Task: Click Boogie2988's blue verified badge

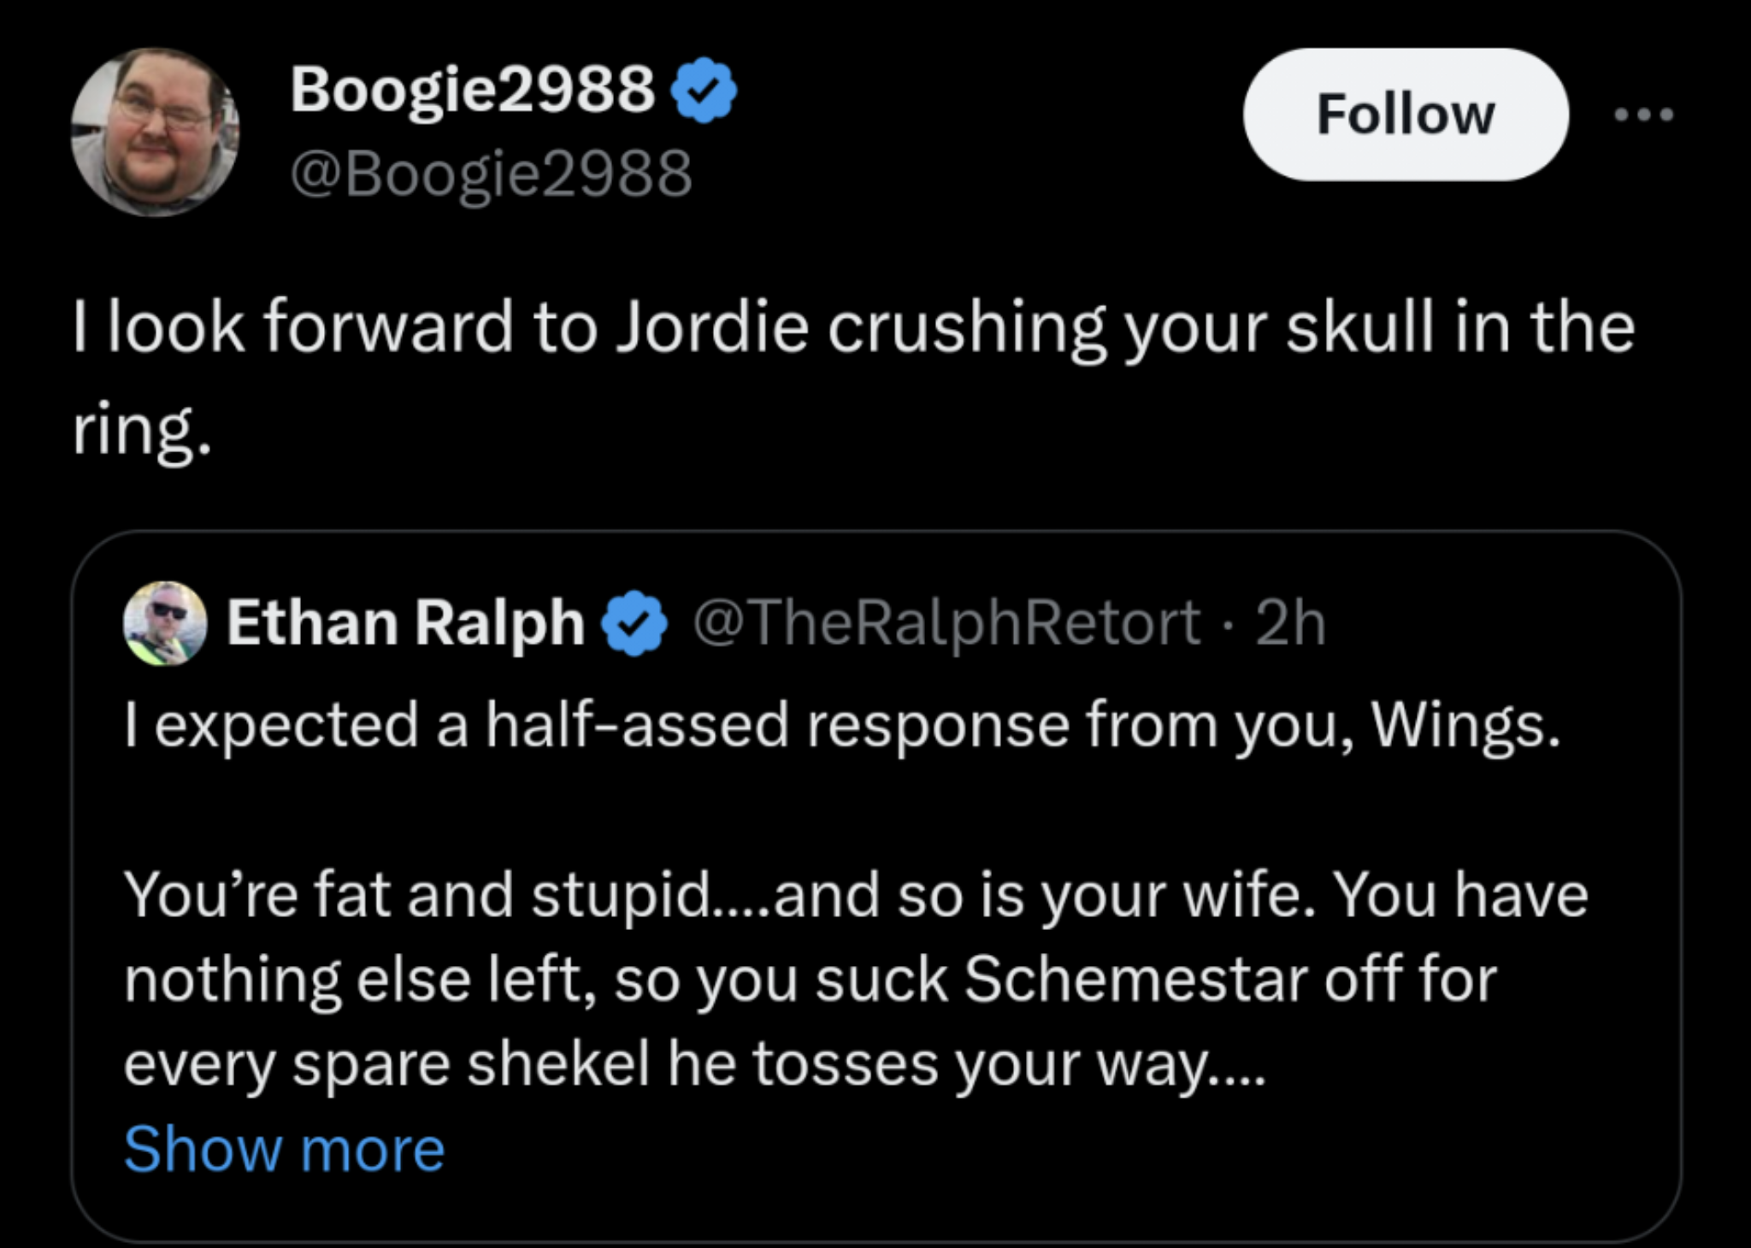Action: [705, 90]
